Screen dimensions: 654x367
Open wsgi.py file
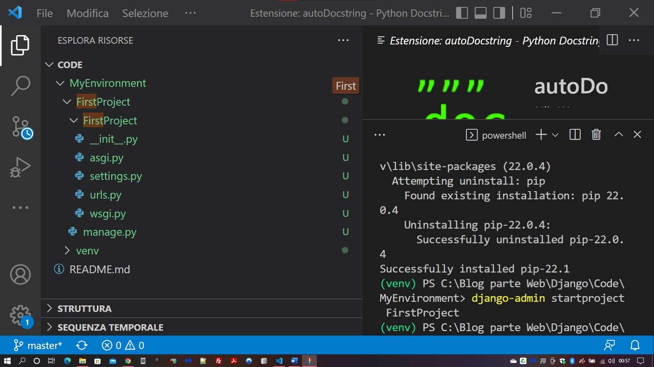(x=108, y=214)
